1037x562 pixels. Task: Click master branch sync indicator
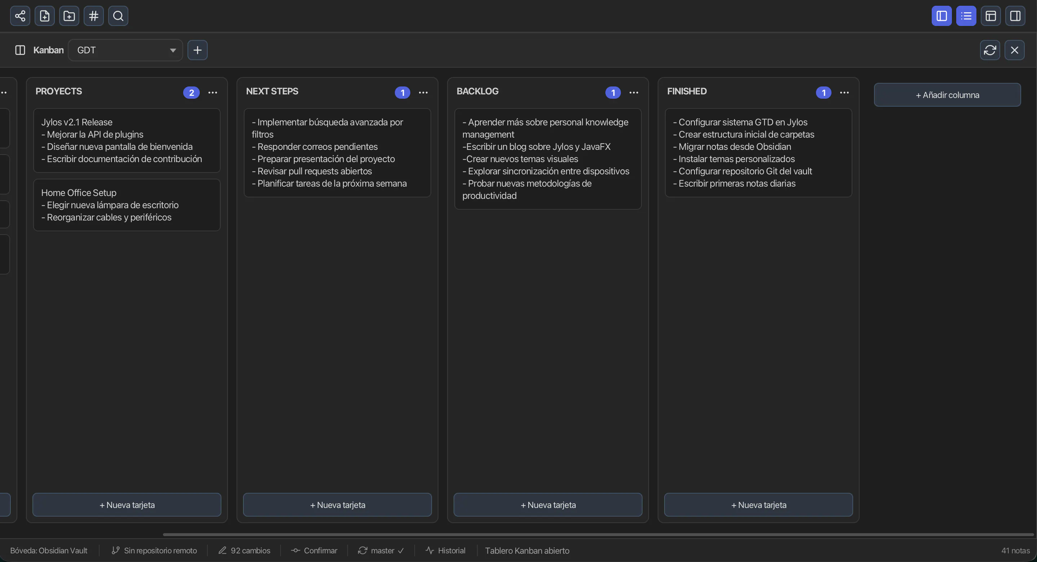point(381,551)
